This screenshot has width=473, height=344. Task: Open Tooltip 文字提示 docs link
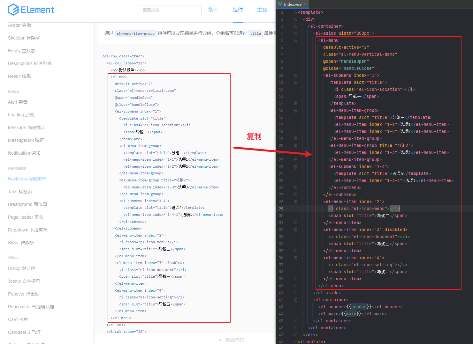coord(24,281)
